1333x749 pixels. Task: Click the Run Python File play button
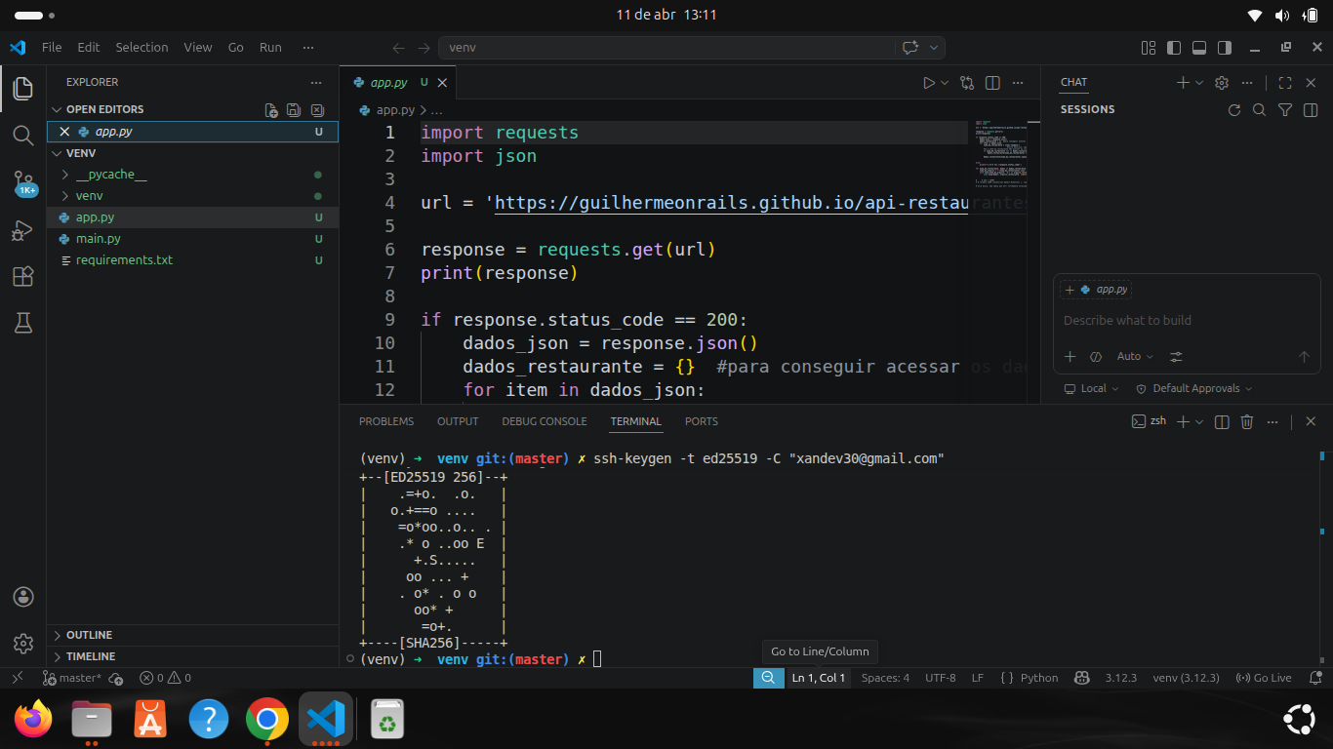(x=929, y=83)
